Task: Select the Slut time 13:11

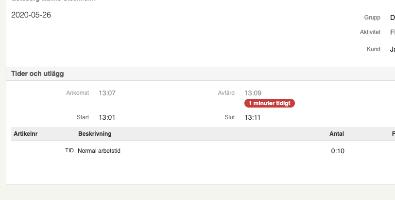Action: [x=253, y=118]
